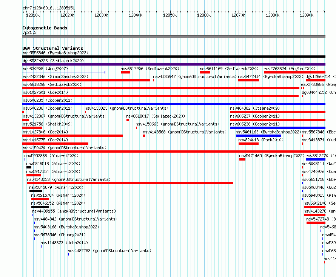Click the 12850k ruler position
Screen dimensions: 336x277
pos(170,15)
